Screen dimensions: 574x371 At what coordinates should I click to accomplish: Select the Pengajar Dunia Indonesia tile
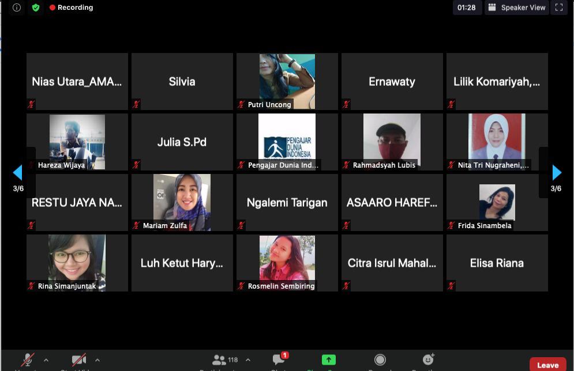coord(287,142)
